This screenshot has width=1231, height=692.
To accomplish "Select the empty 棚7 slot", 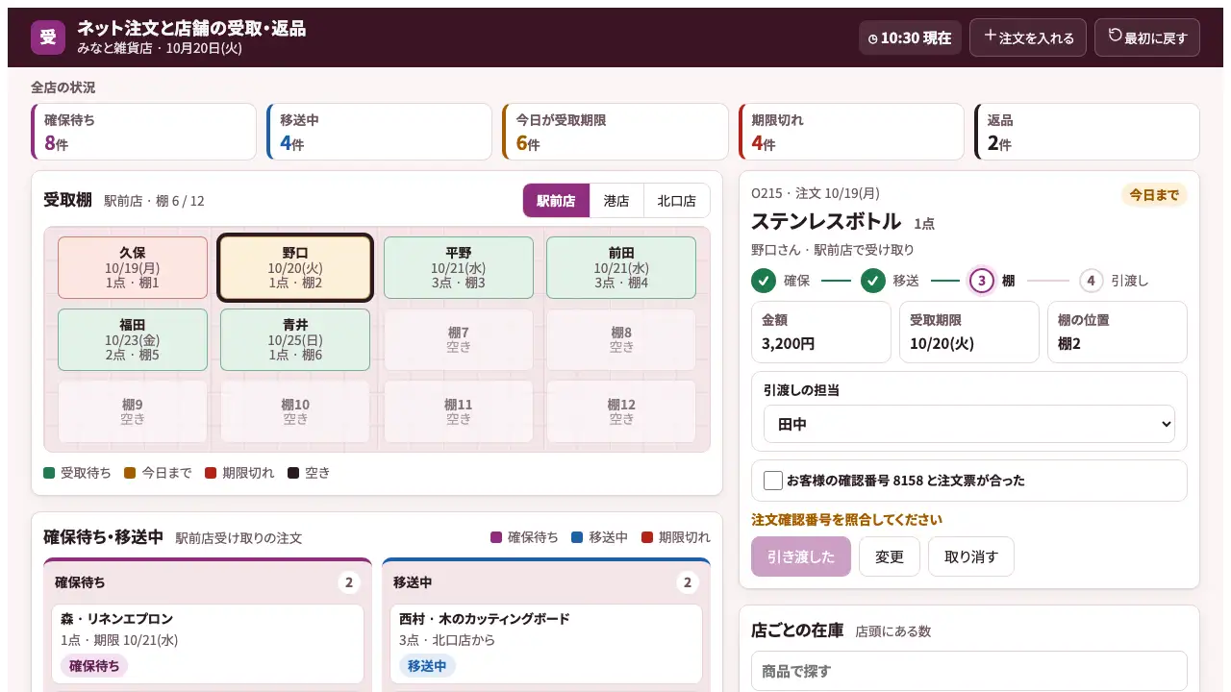I will click(x=459, y=339).
